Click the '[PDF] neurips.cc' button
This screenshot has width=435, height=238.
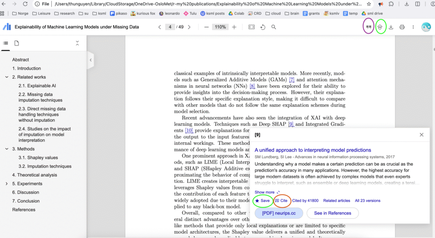278,213
